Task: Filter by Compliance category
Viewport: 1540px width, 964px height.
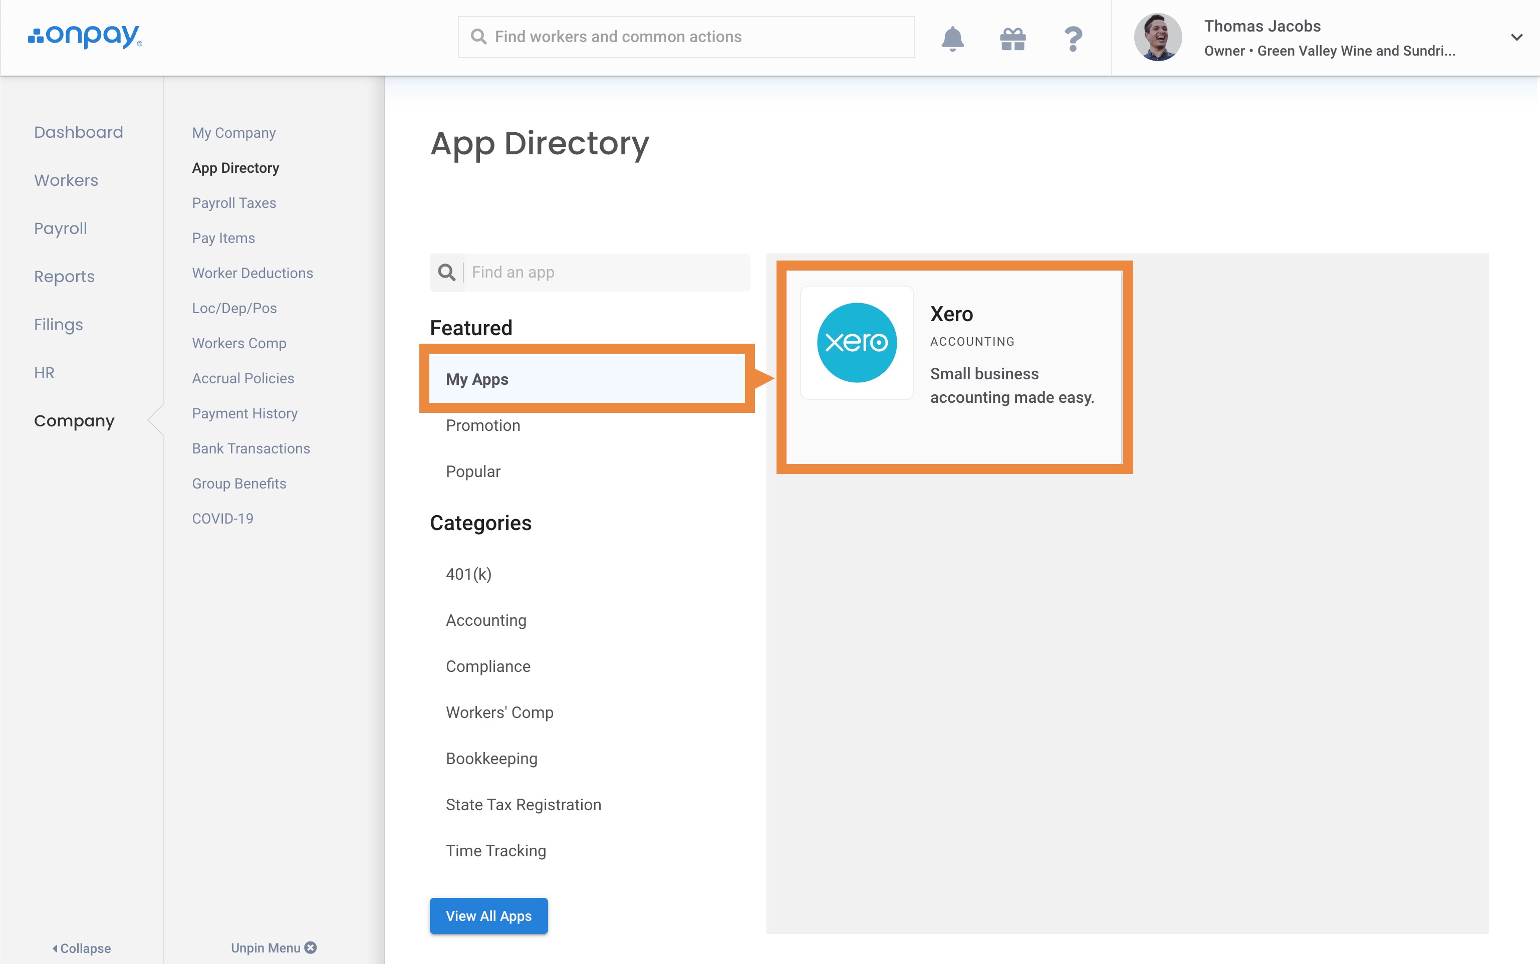Action: pos(487,666)
